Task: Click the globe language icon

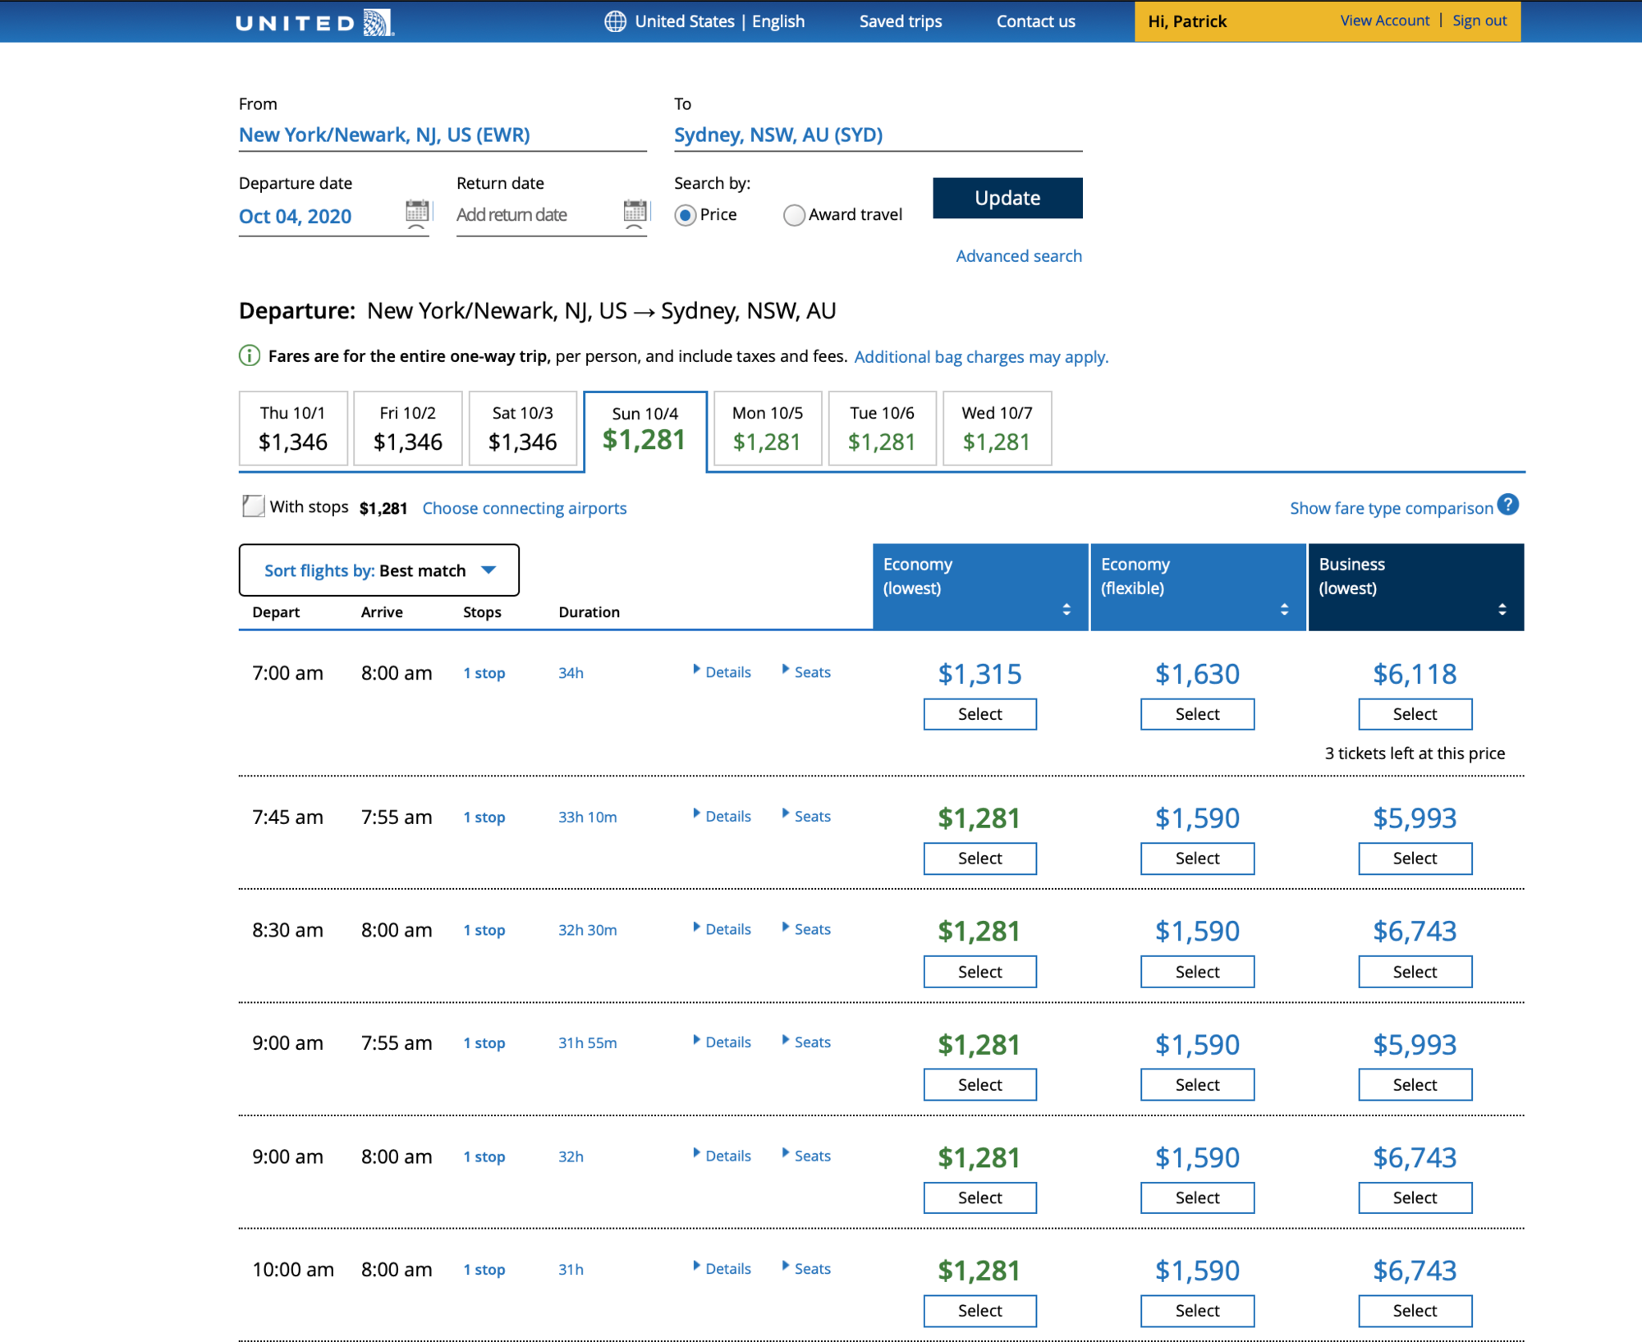Action: (614, 21)
